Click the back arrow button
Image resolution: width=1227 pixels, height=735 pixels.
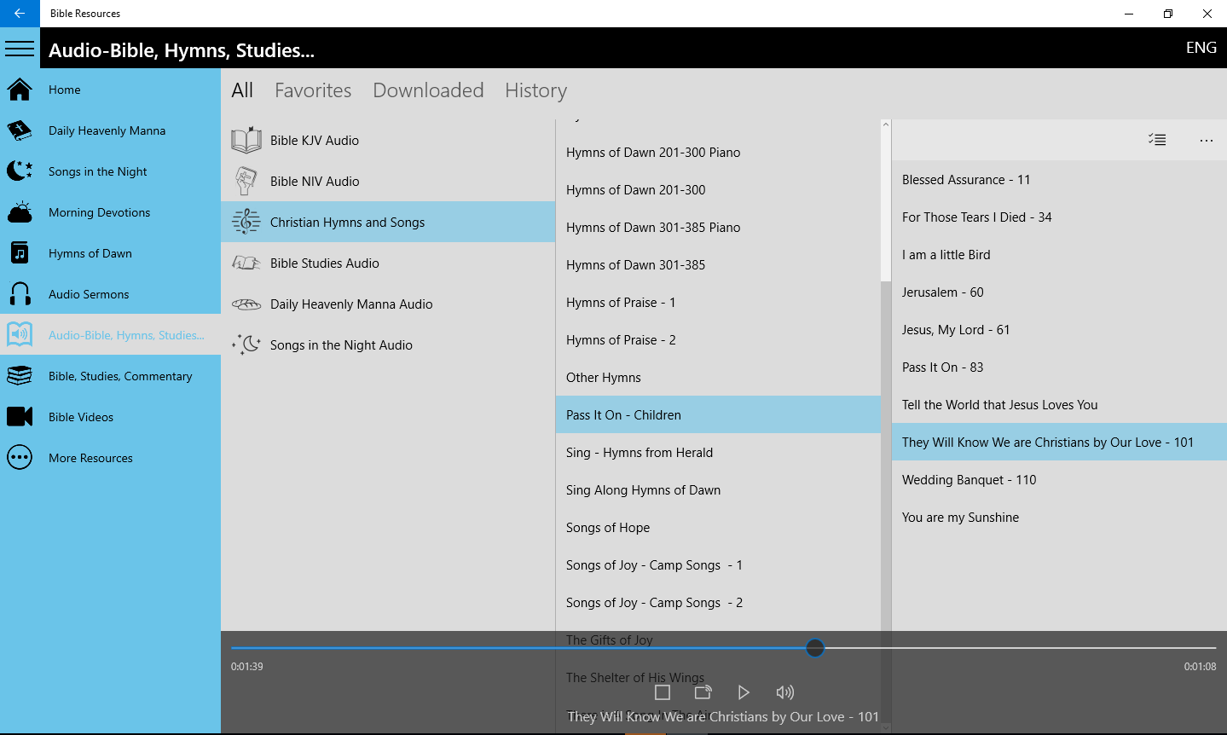[x=19, y=13]
